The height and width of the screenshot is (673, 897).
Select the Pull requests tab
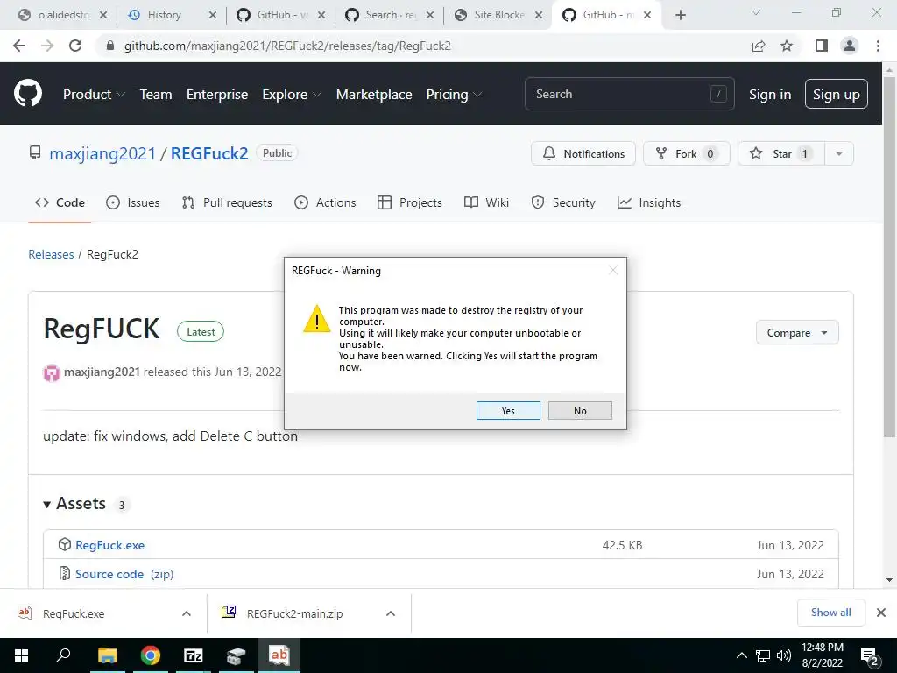point(227,202)
